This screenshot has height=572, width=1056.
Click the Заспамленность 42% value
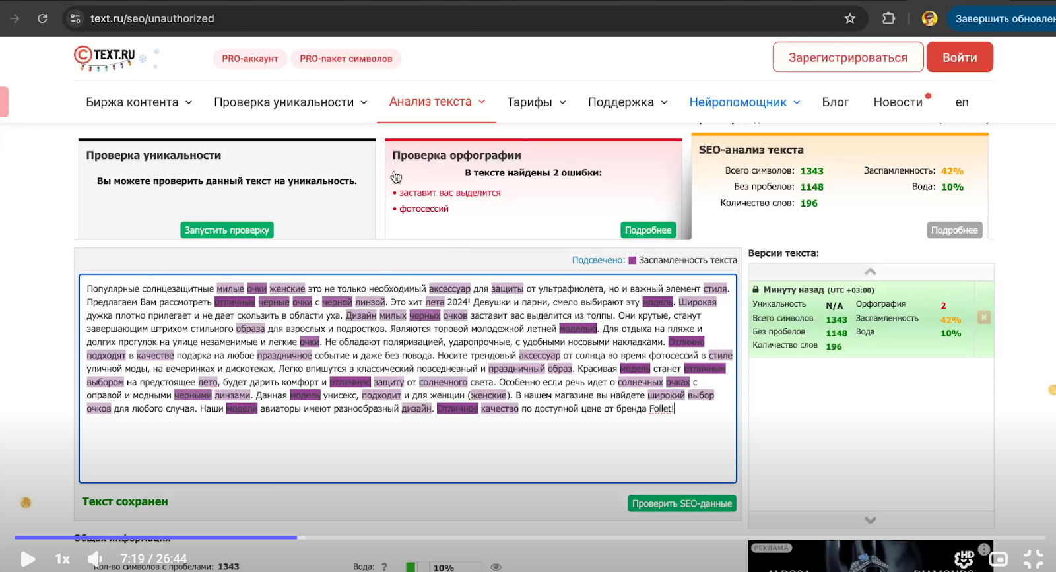coord(952,171)
